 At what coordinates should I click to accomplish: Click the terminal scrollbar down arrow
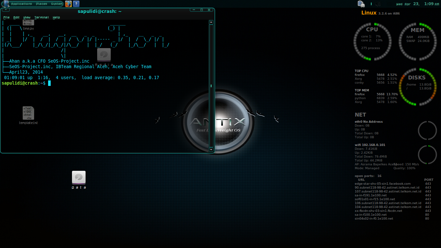[x=211, y=150]
